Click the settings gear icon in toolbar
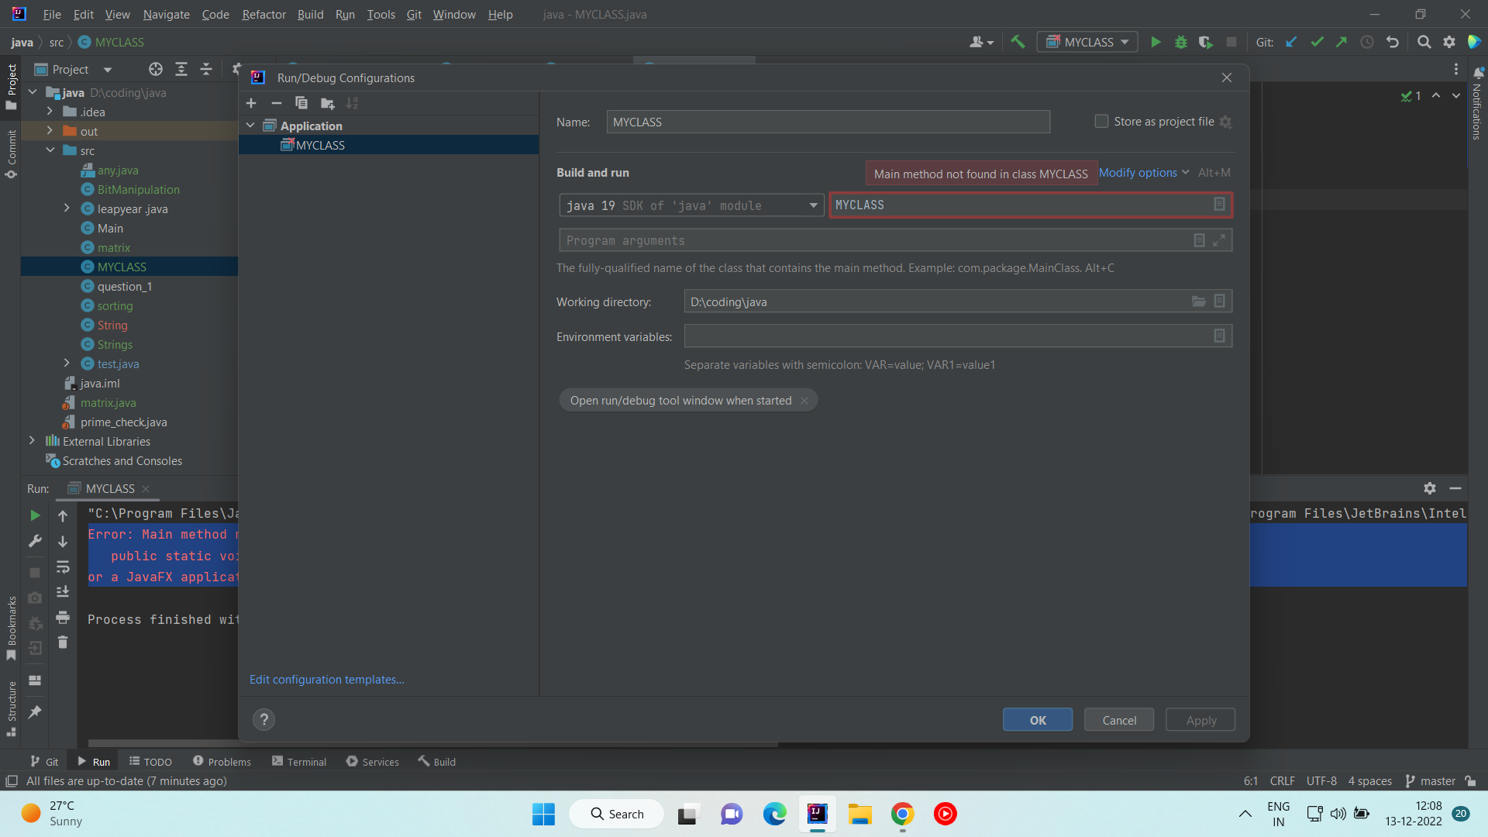1488x837 pixels. point(1449,42)
